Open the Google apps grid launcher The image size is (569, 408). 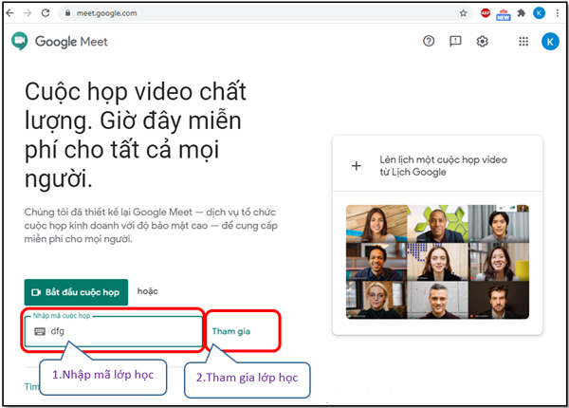point(523,42)
